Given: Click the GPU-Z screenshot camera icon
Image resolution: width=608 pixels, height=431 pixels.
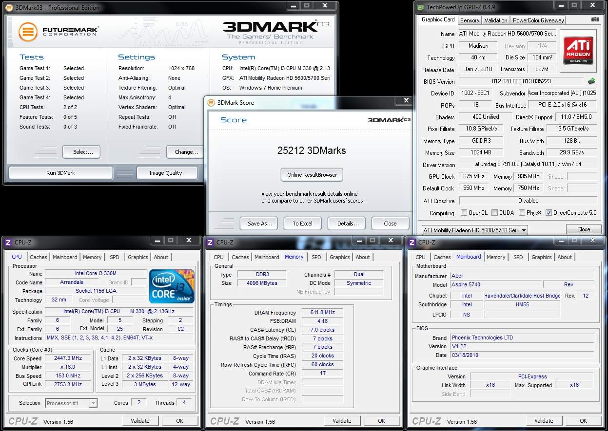Looking at the screenshot, I should click(x=595, y=19).
